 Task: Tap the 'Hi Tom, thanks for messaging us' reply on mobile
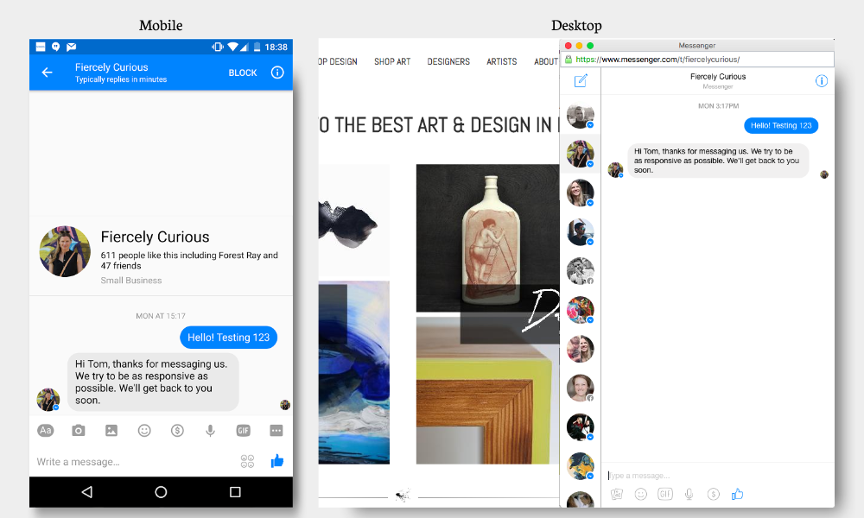click(153, 382)
